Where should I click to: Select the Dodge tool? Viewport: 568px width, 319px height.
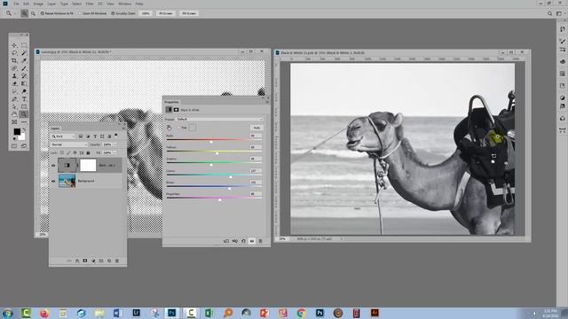(x=24, y=91)
